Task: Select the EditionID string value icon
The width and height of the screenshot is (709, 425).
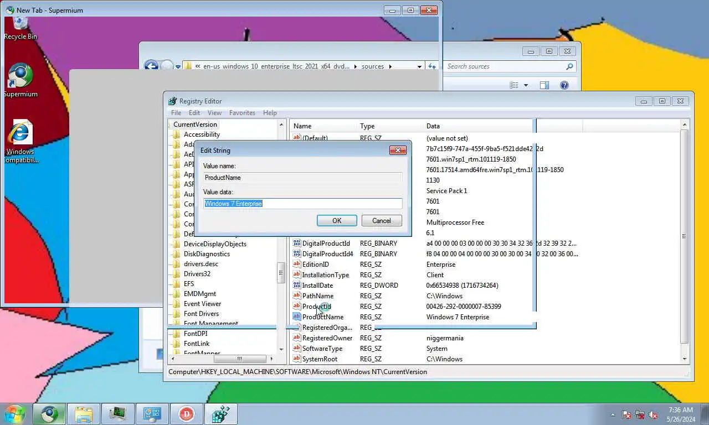Action: 296,265
